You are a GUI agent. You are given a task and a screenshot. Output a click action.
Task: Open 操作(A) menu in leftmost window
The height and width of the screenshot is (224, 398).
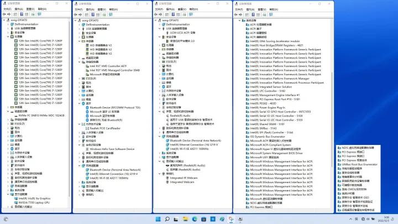[x=19, y=9]
